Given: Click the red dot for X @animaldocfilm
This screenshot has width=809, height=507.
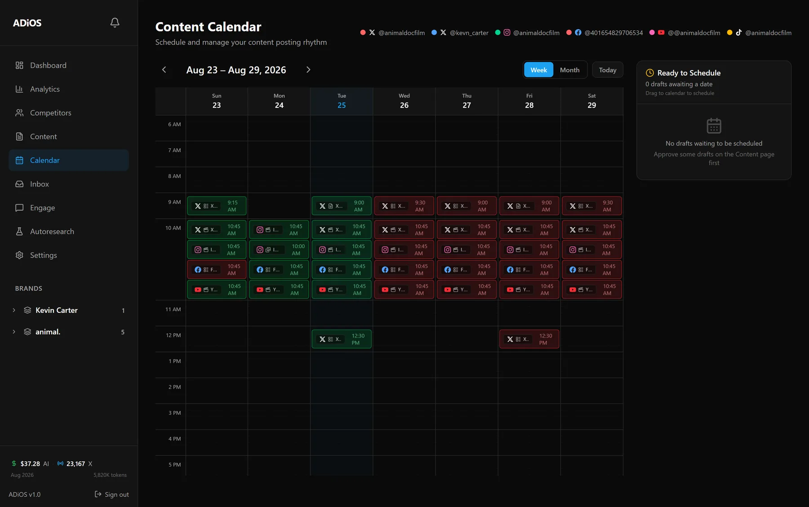Looking at the screenshot, I should click(363, 32).
